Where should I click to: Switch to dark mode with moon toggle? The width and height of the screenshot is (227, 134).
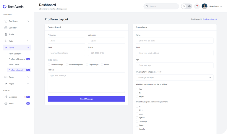coord(189,6)
